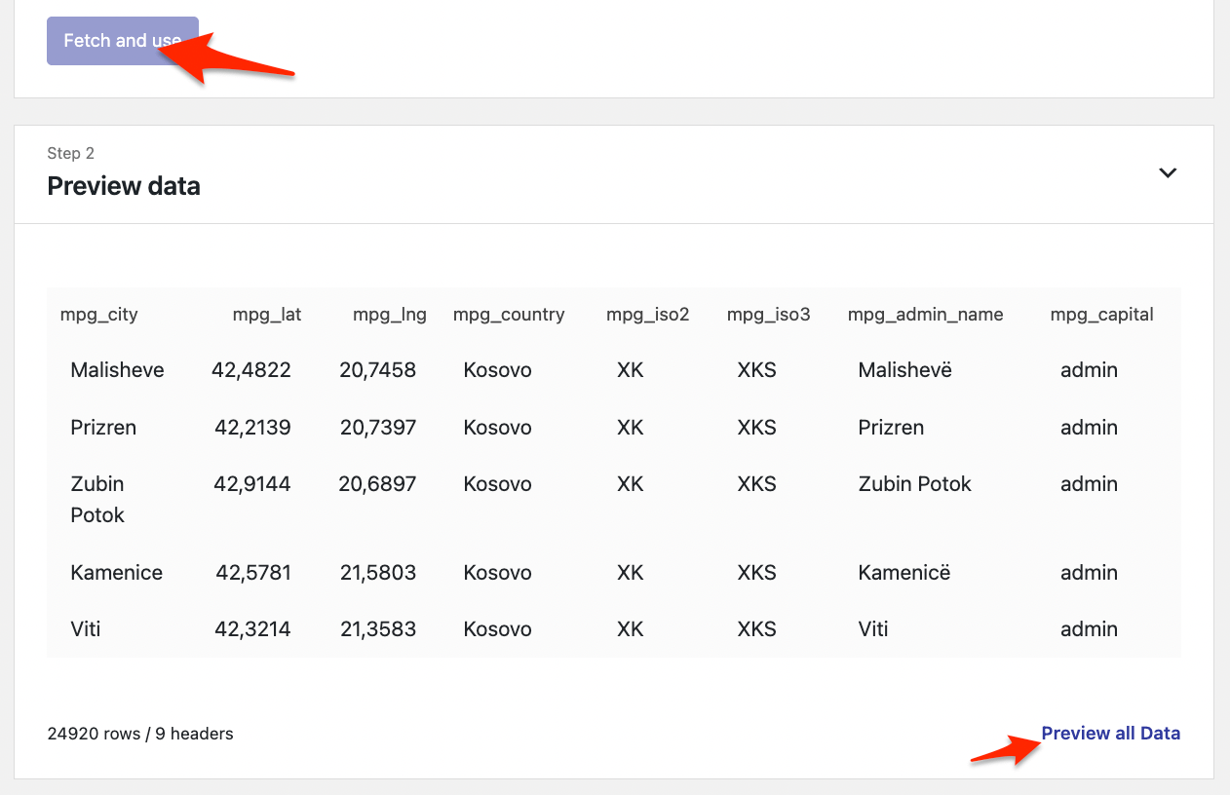Click the Preview data heading
The width and height of the screenshot is (1230, 795).
click(x=124, y=186)
